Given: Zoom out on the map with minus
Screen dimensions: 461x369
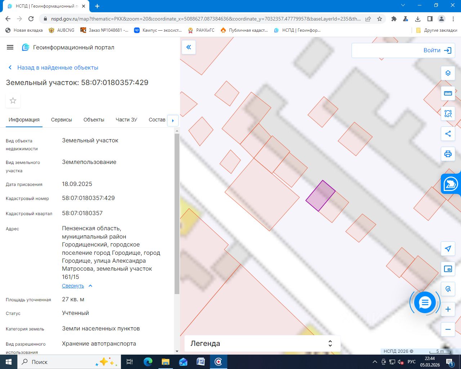Looking at the screenshot, I should 448,329.
